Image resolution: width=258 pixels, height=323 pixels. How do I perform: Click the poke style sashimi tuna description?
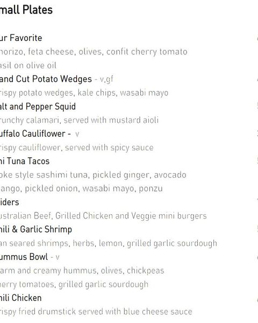pyautogui.click(x=93, y=175)
